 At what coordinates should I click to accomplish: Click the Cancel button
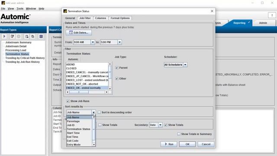(206, 144)
